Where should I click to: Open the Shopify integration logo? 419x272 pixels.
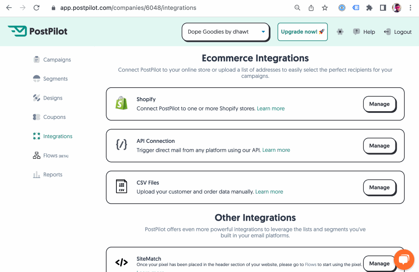(122, 103)
